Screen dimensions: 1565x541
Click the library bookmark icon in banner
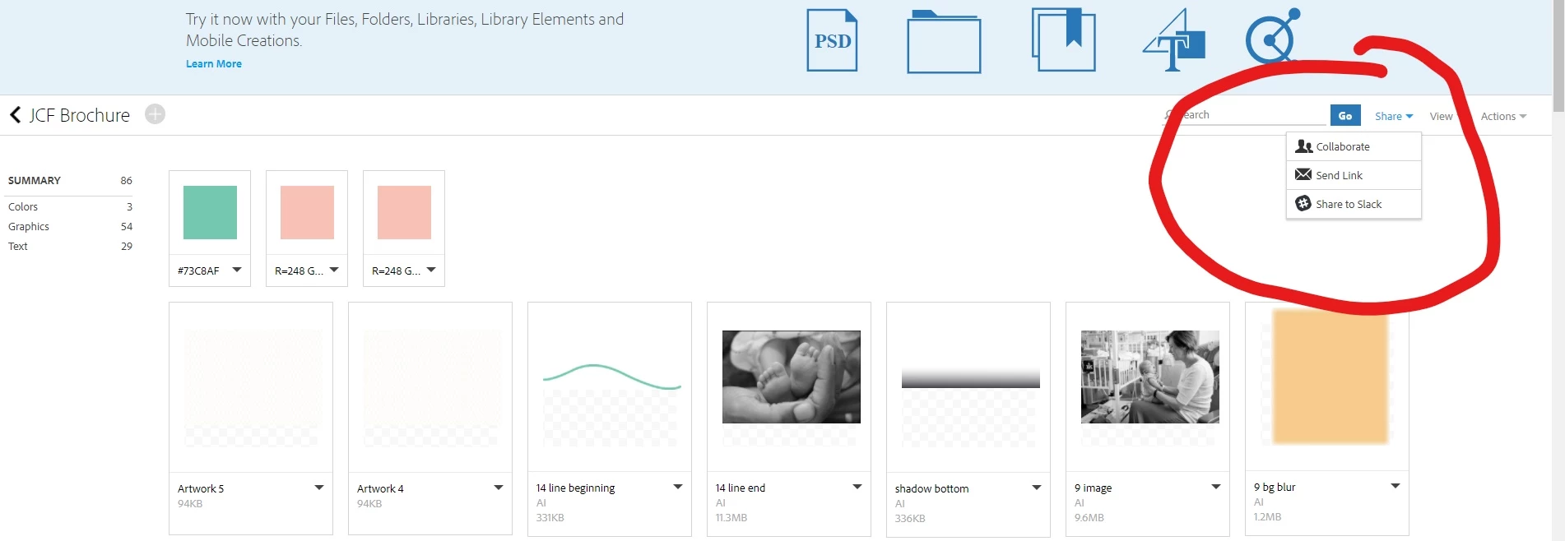(1064, 39)
